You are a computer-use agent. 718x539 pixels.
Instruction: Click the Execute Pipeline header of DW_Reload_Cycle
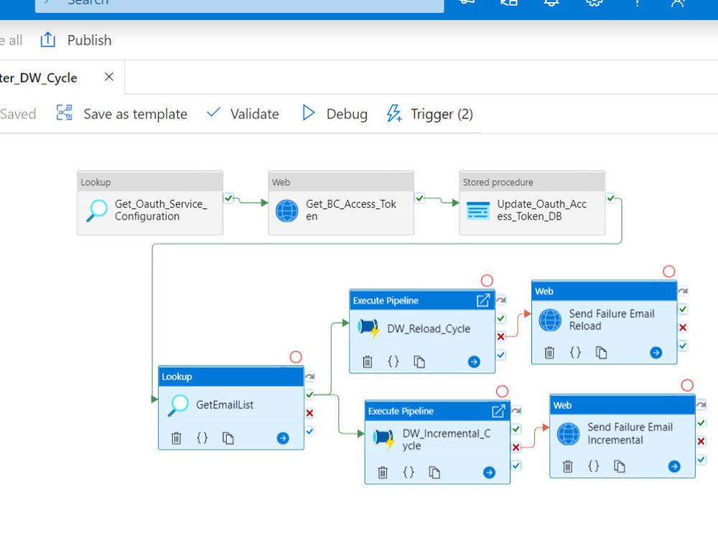point(422,300)
